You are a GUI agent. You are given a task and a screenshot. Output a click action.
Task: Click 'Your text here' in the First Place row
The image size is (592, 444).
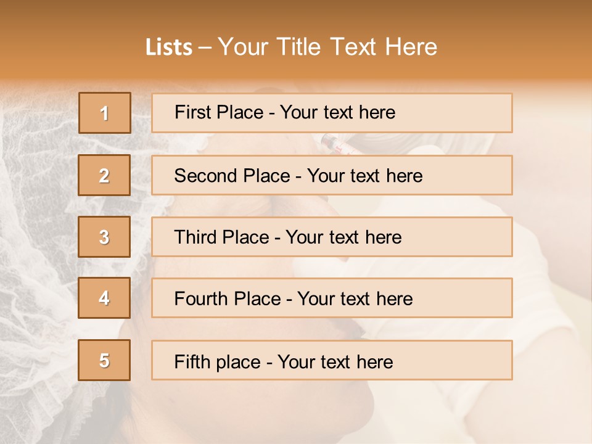coord(337,113)
